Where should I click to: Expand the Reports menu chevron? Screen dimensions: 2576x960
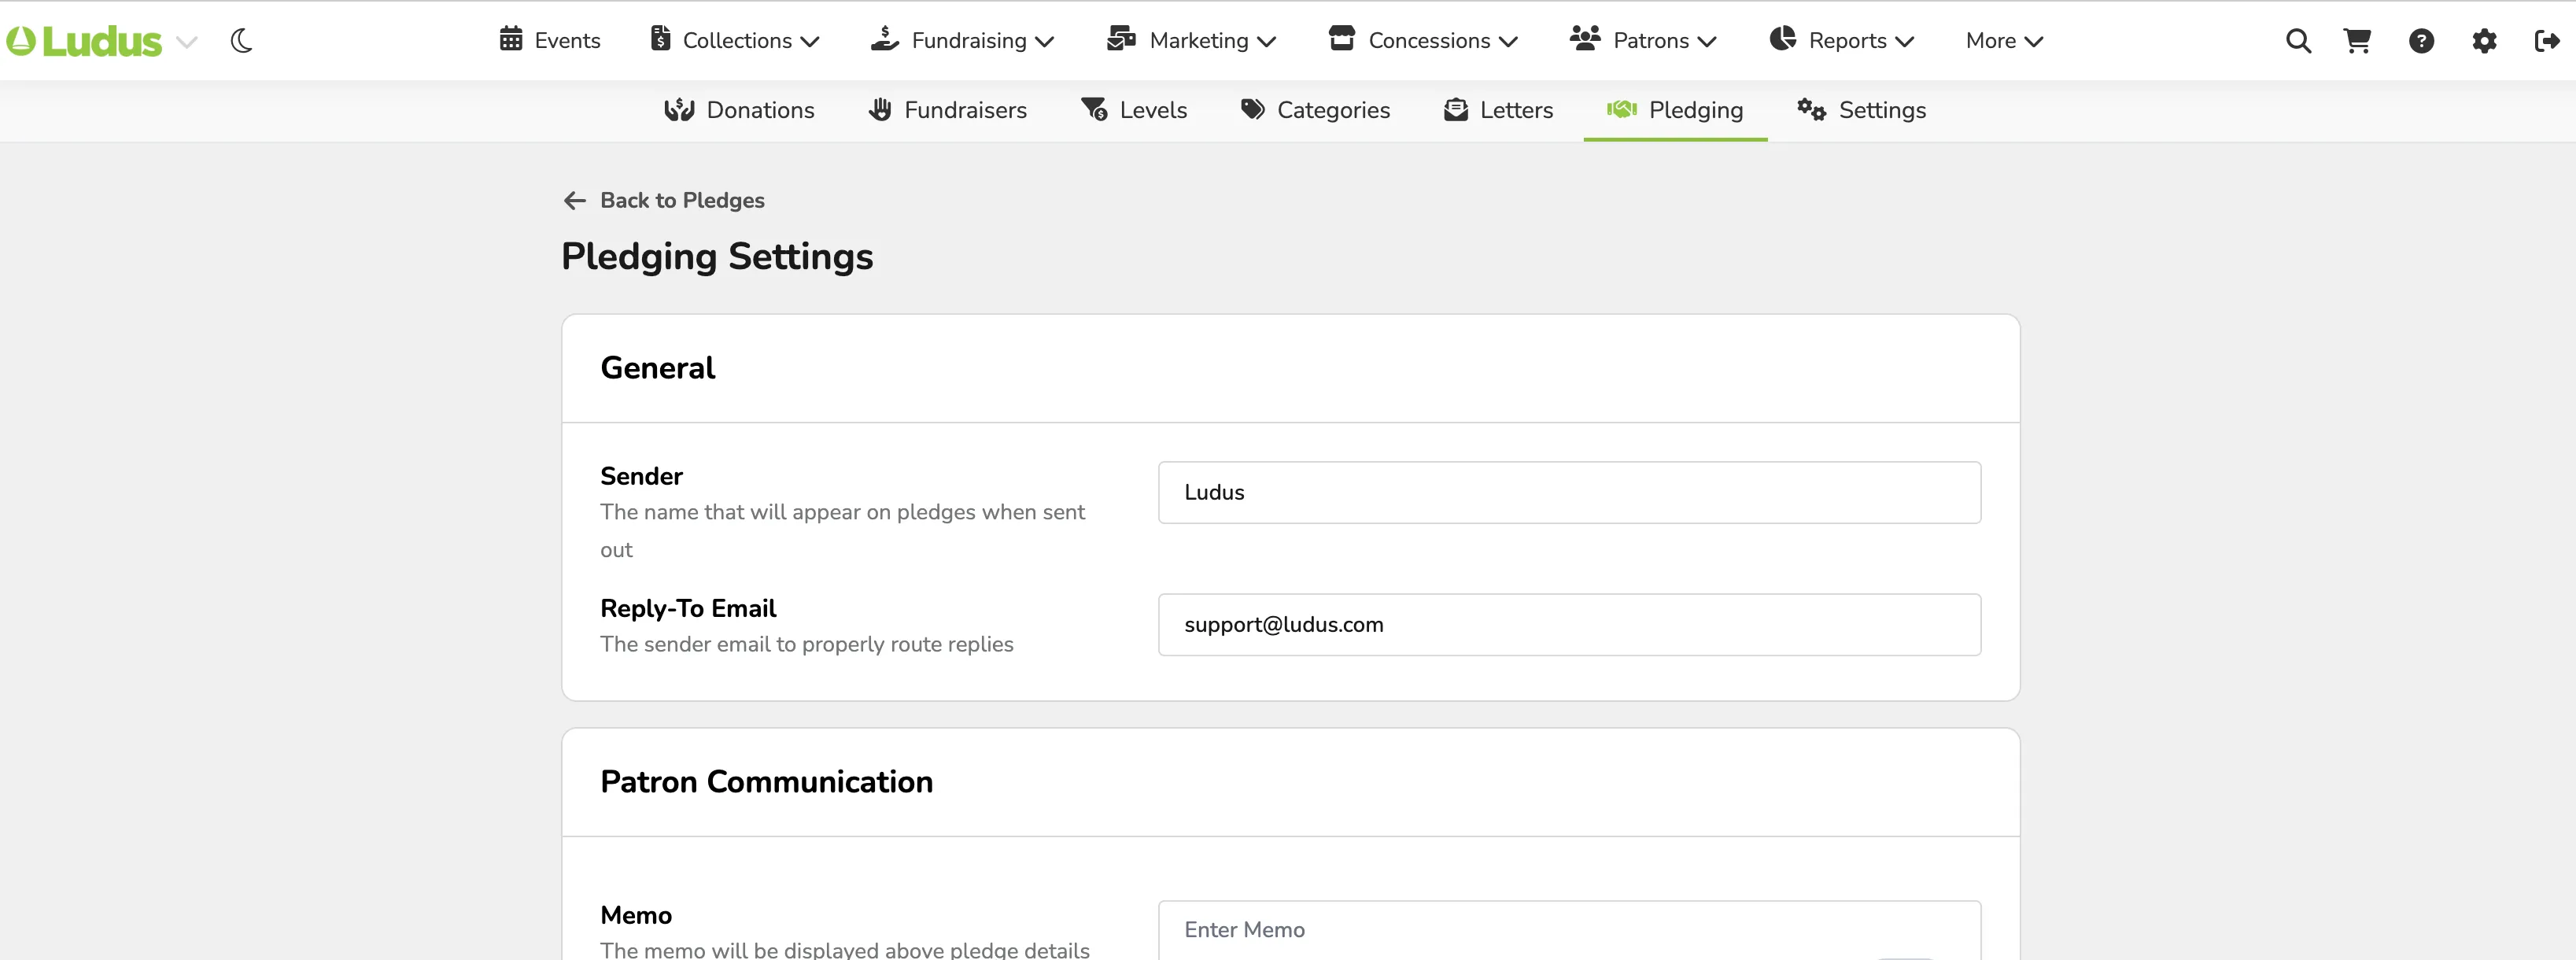[1904, 42]
